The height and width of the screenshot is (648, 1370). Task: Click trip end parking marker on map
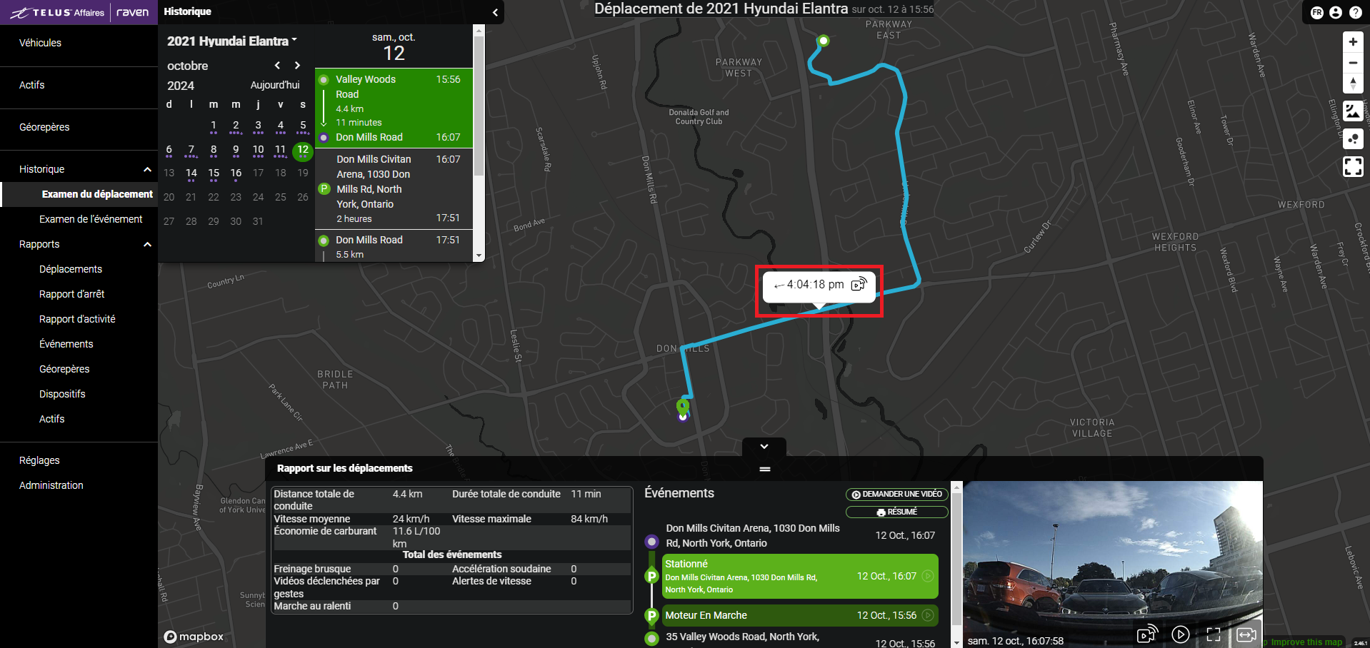tap(683, 409)
